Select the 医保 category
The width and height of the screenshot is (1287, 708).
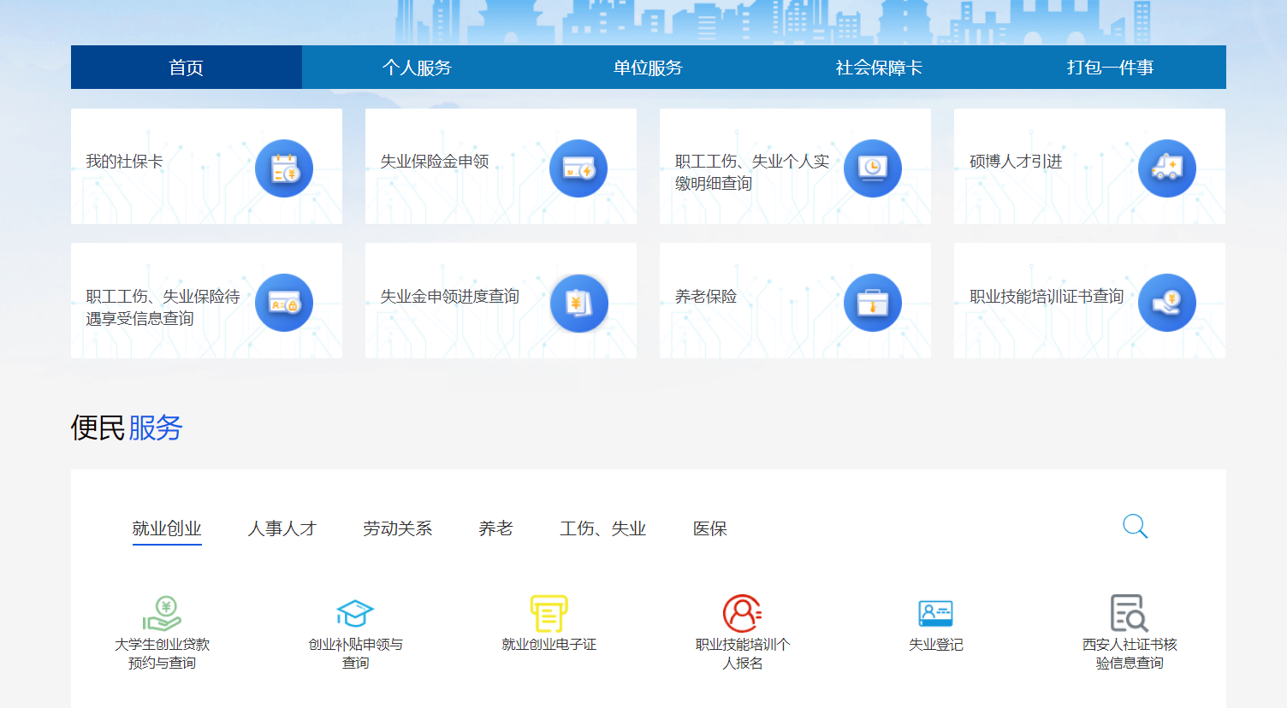(x=710, y=528)
